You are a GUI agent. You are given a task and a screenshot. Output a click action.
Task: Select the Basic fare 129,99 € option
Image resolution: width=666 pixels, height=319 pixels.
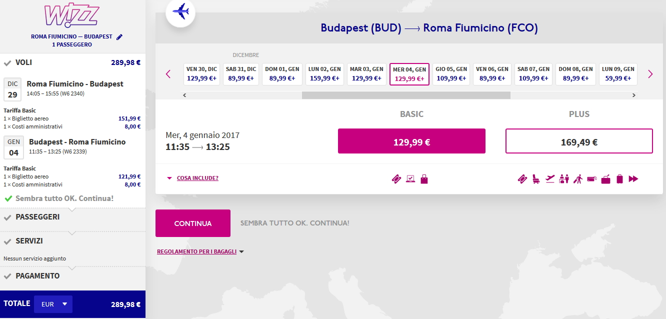click(x=411, y=141)
